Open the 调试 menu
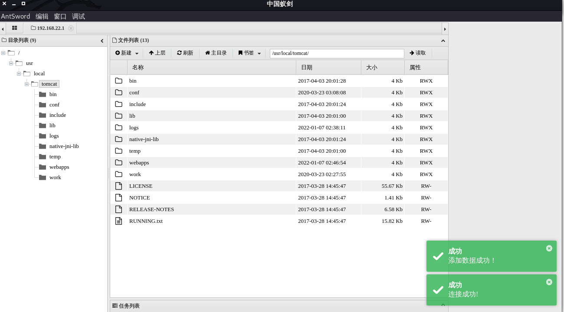The width and height of the screenshot is (564, 312). click(79, 16)
